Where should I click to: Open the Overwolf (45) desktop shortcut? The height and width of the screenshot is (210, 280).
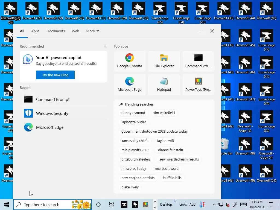(x=245, y=38)
